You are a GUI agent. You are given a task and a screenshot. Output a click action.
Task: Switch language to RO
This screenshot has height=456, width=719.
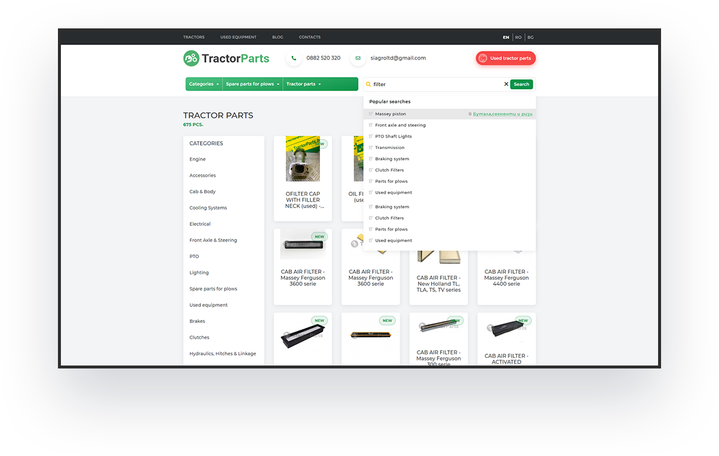(518, 37)
